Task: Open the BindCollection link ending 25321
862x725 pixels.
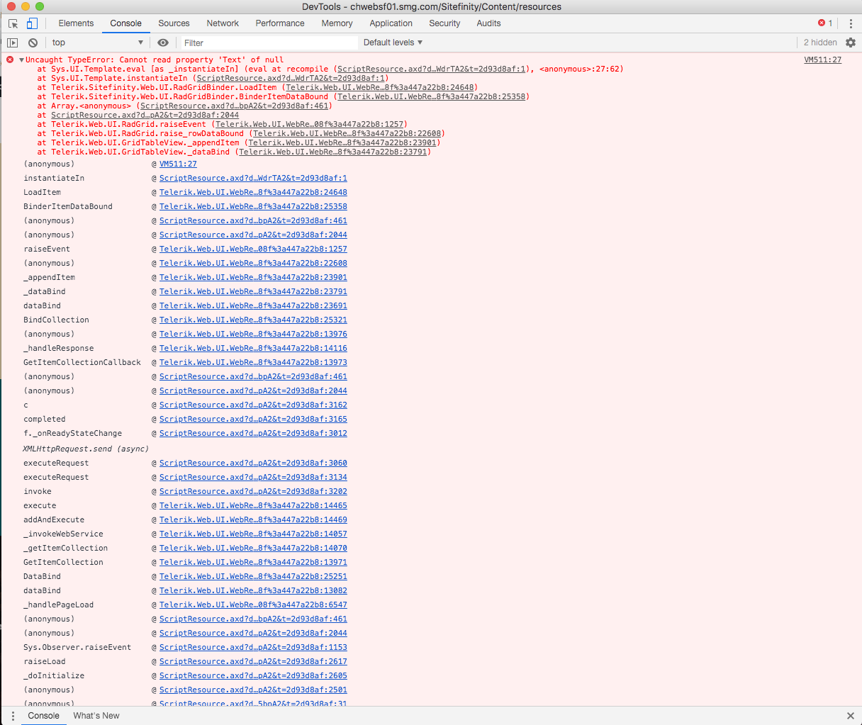Action: [x=253, y=320]
